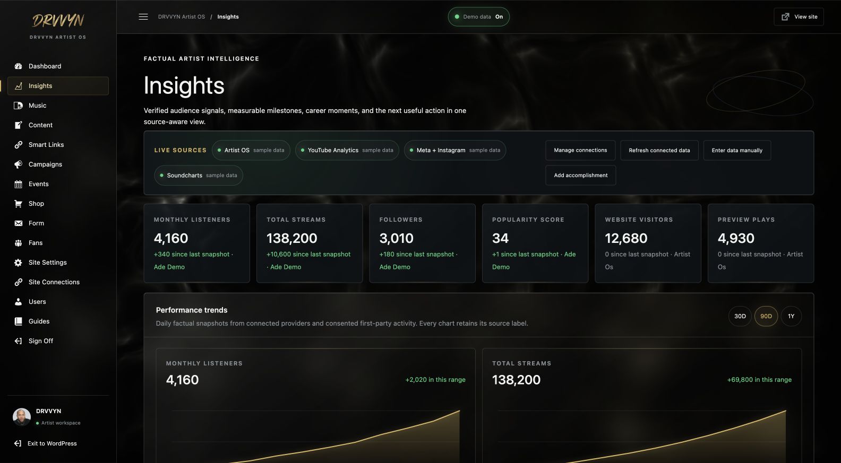841x463 pixels.
Task: Click the Popularity Score 34 card
Action: coord(535,243)
